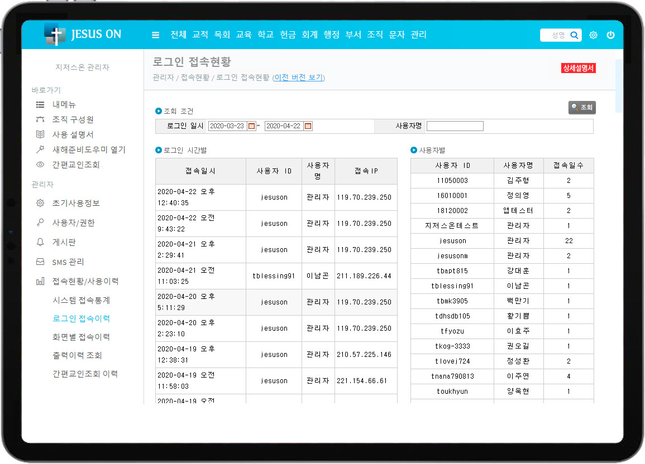Open 내메뉴 shortcut in sidebar
The width and height of the screenshot is (645, 464).
pyautogui.click(x=64, y=104)
